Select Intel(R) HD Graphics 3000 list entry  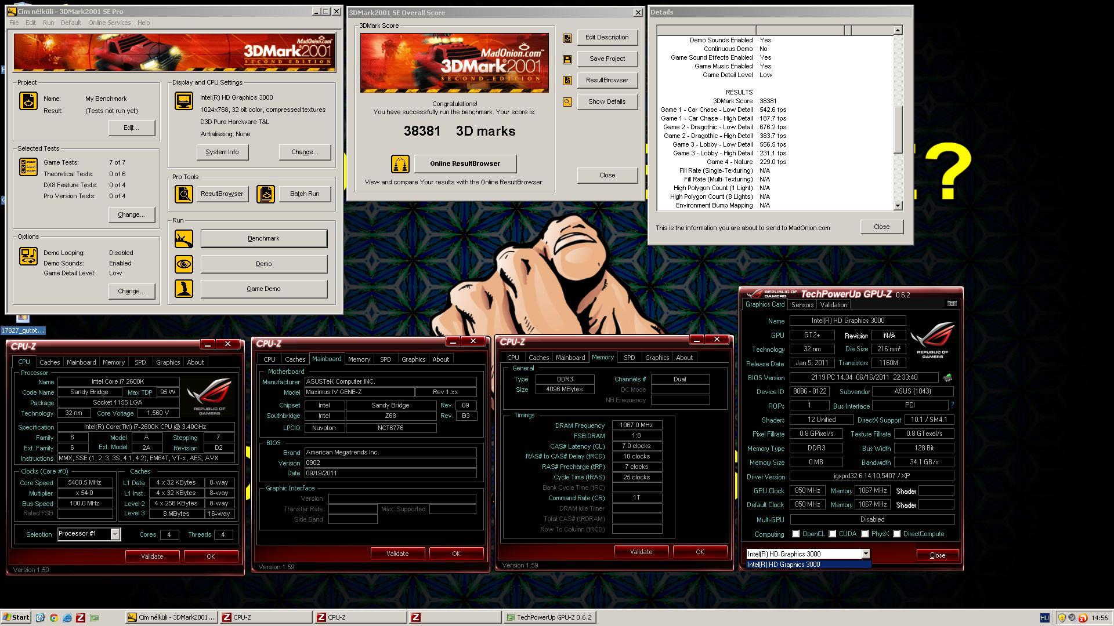[808, 565]
